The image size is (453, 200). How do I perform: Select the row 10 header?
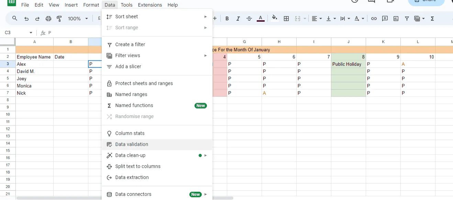(x=8, y=114)
